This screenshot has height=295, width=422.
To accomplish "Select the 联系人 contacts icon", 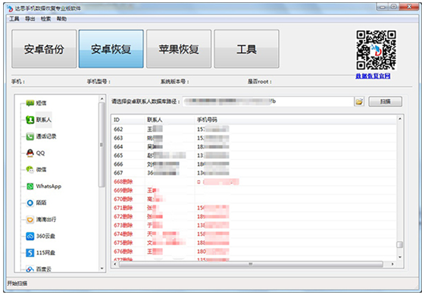I will click(x=30, y=120).
